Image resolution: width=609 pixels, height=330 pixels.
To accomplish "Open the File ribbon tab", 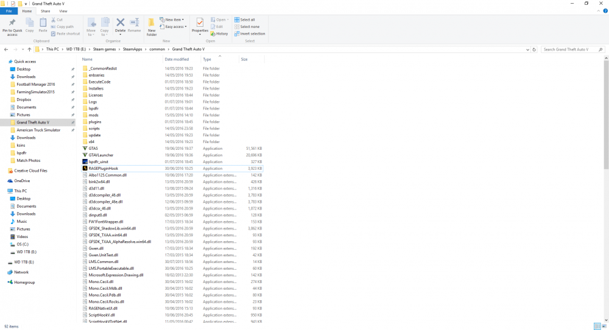I will click(9, 11).
